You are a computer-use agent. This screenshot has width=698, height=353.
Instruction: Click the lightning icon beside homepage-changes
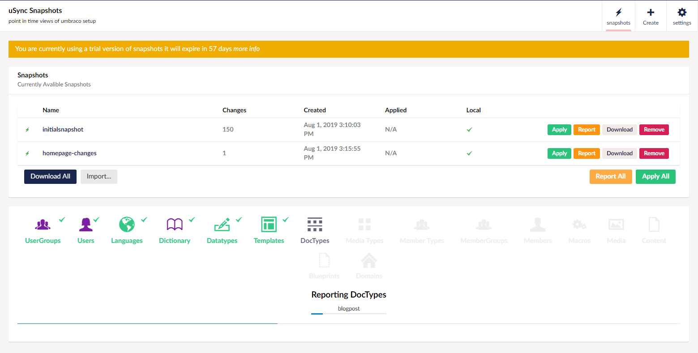pyautogui.click(x=27, y=153)
